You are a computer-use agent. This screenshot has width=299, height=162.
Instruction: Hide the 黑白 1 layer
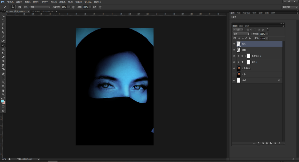coord(234,62)
